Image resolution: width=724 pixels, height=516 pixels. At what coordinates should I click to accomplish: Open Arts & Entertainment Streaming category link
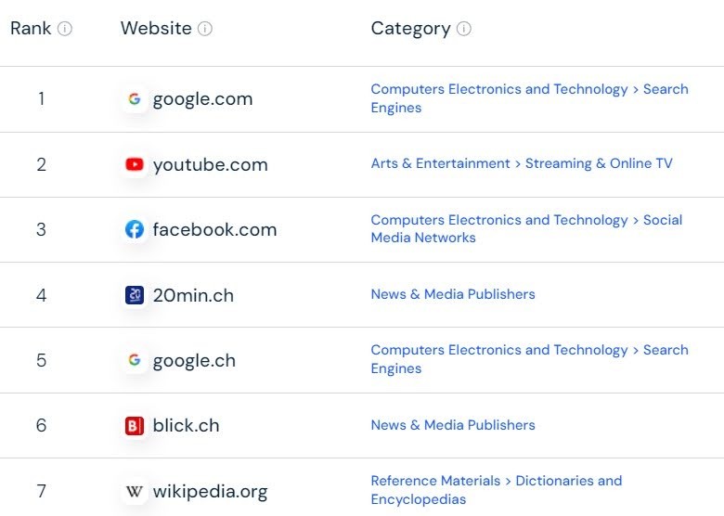tap(522, 163)
